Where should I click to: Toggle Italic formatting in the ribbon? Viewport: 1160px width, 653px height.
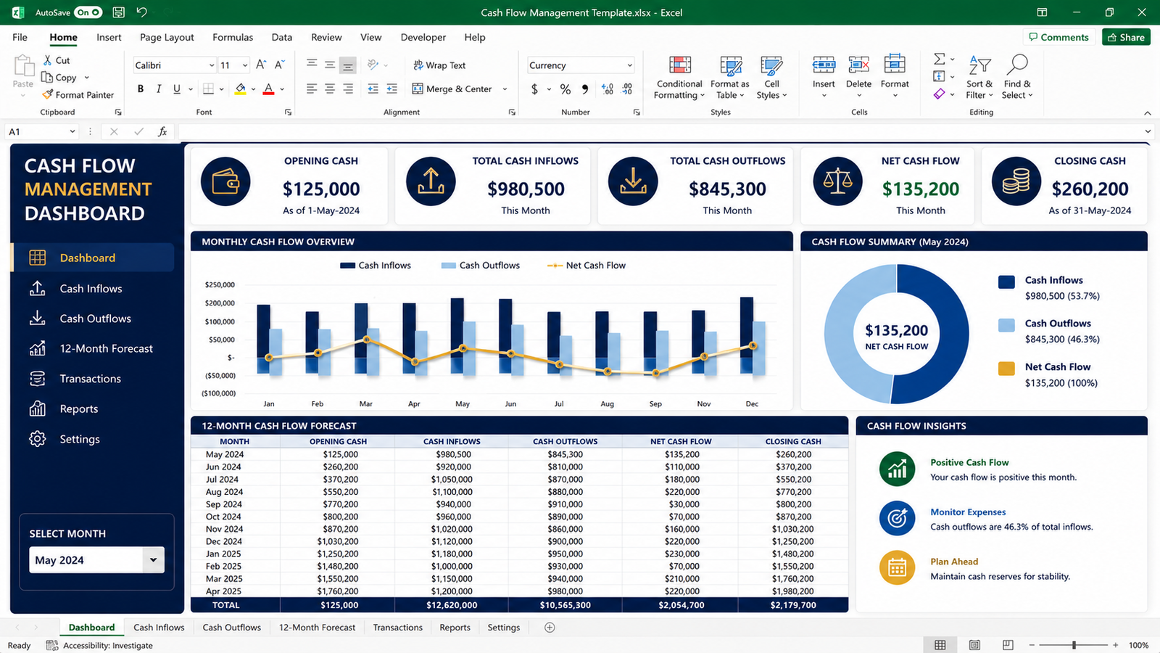159,89
